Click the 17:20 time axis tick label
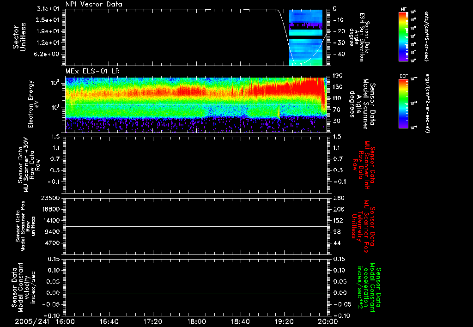The image size is (473, 327). pos(153,321)
